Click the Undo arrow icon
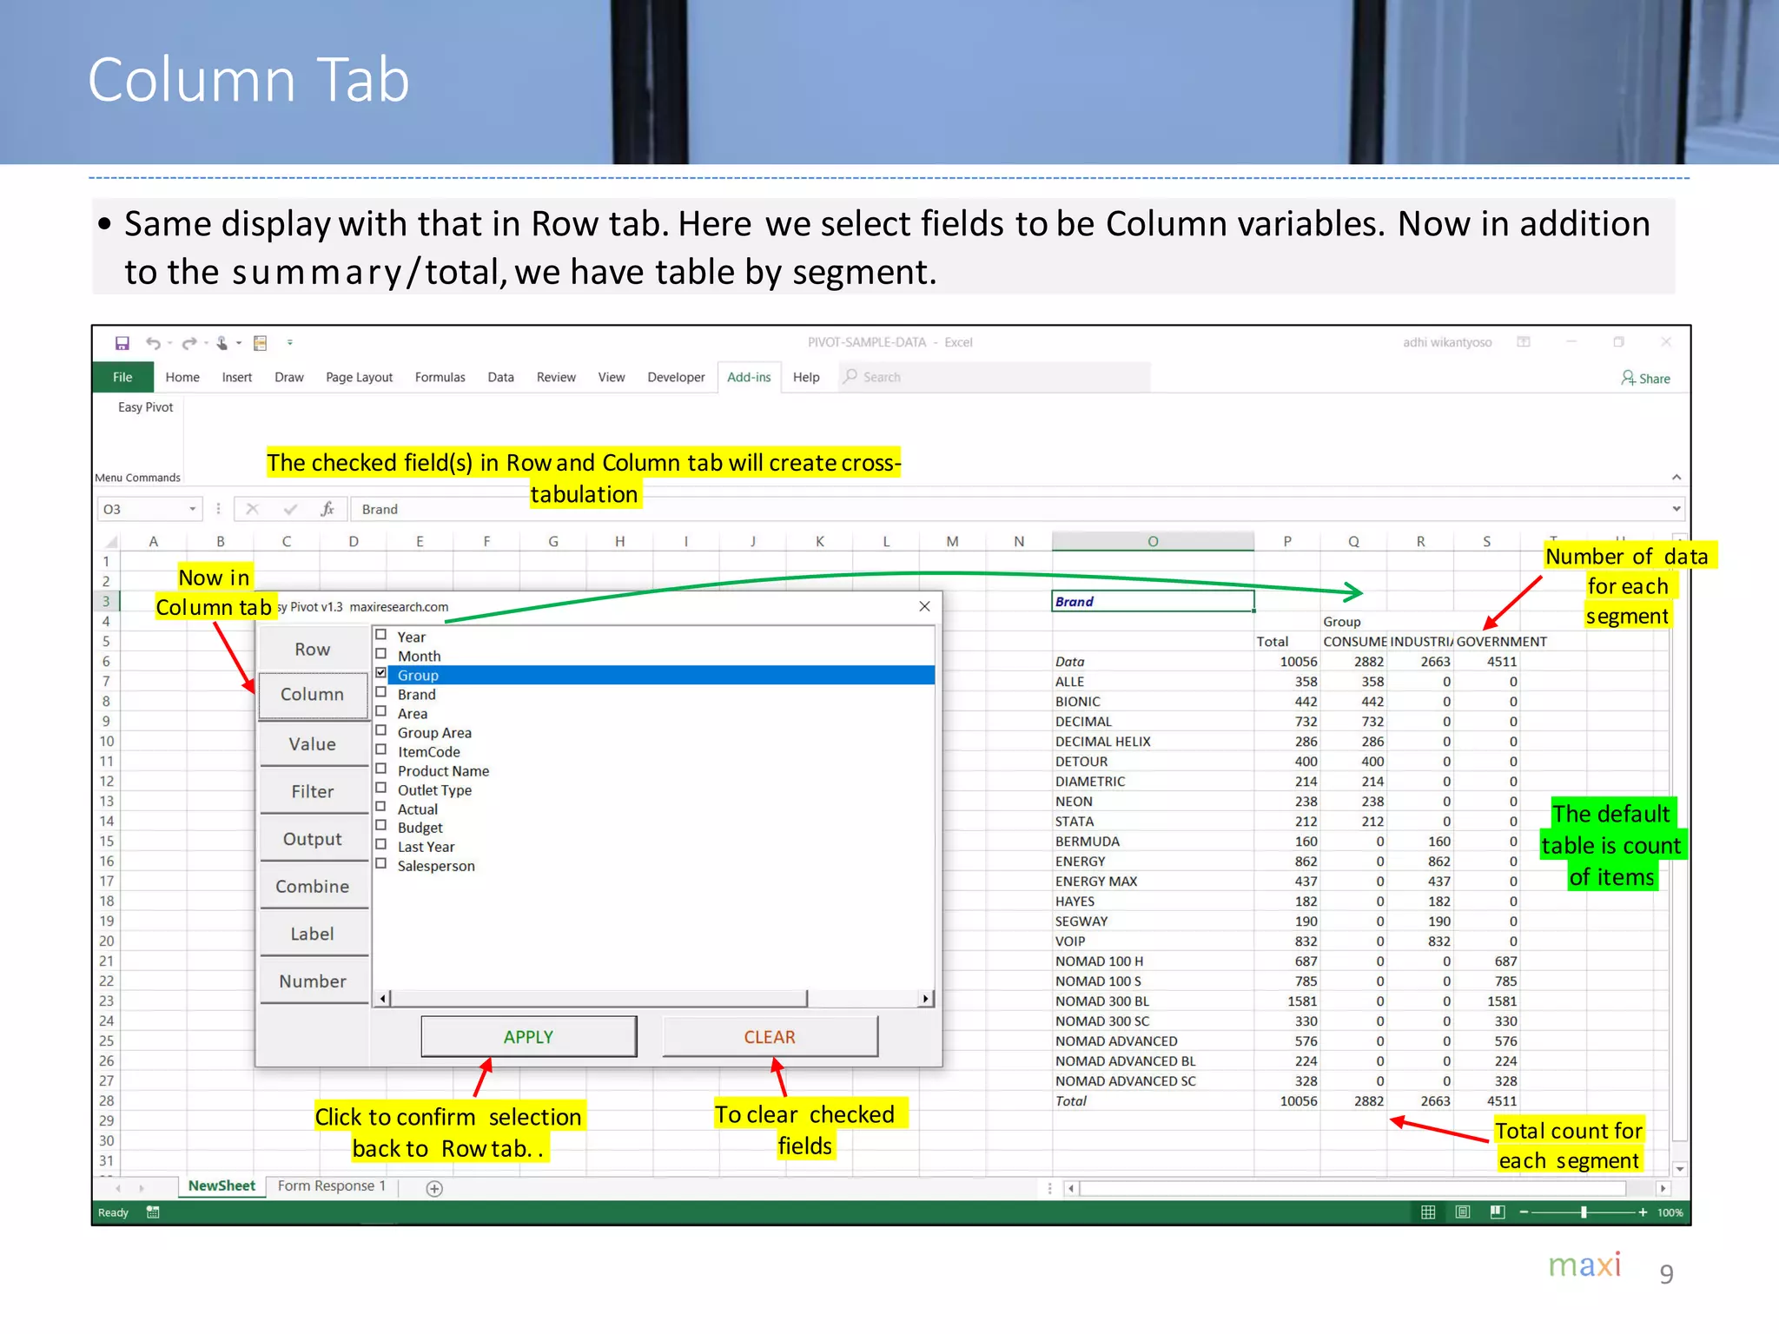The image size is (1779, 1334). point(153,343)
